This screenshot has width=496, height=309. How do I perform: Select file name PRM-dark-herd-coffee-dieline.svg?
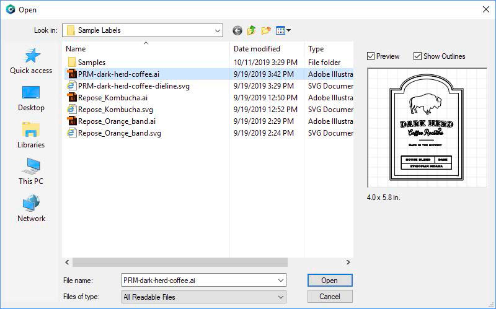point(134,86)
